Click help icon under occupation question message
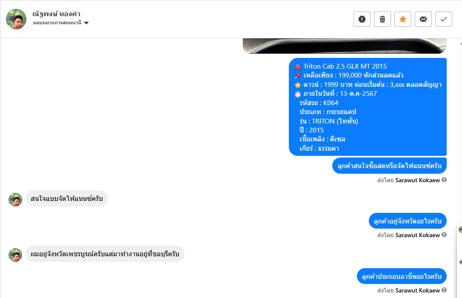The height and width of the screenshot is (298, 462). [x=444, y=290]
